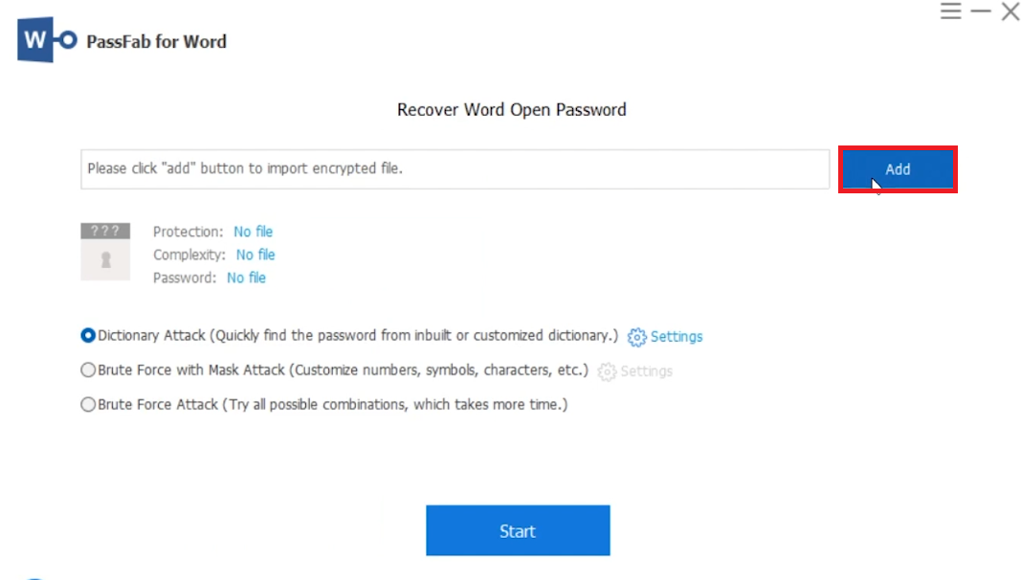Close the PassFab for Word window
This screenshot has height=580, width=1021.
[1010, 11]
